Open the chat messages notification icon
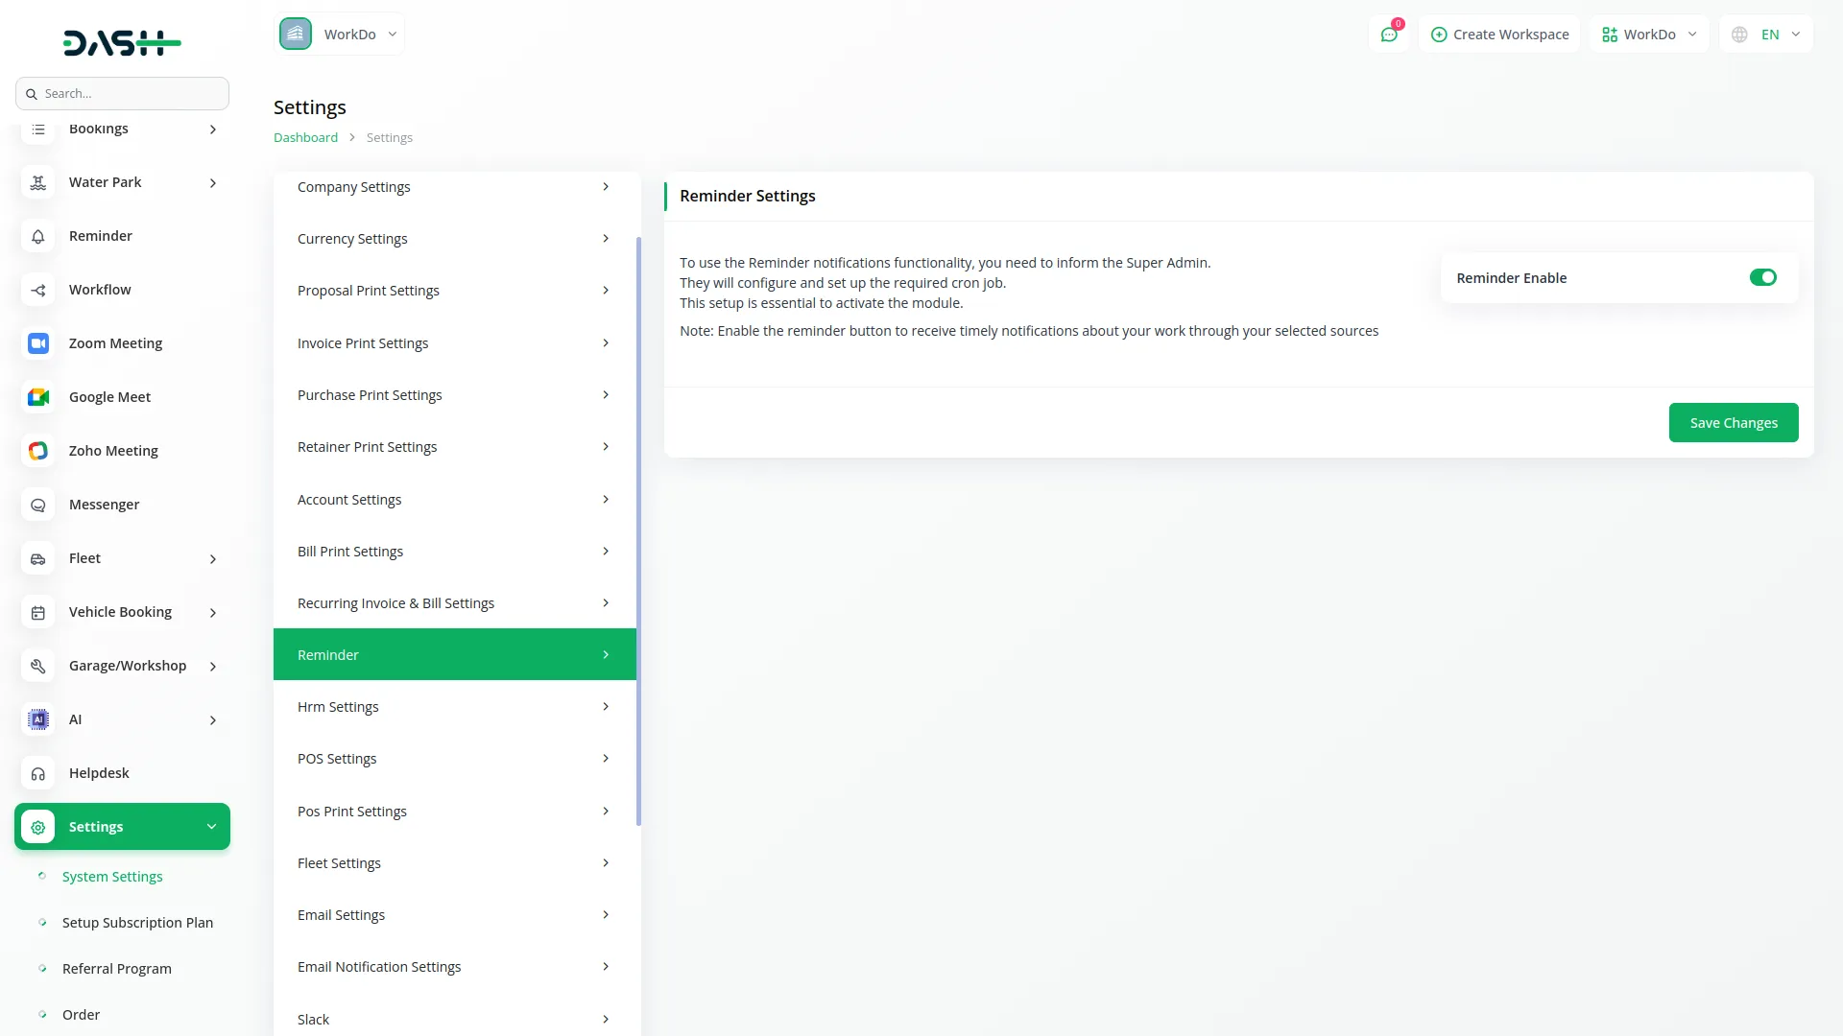This screenshot has height=1036, width=1843. pyautogui.click(x=1389, y=35)
